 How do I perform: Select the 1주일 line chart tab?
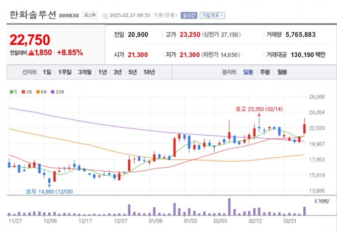tap(65, 72)
